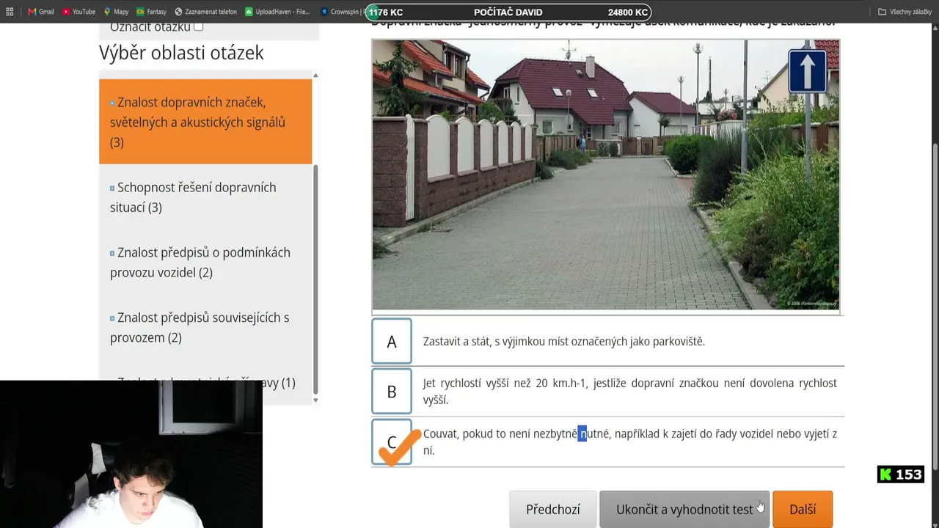Click answer text 'Zastavit a stát, s výjimkou míst'
939x528 pixels.
pos(564,341)
